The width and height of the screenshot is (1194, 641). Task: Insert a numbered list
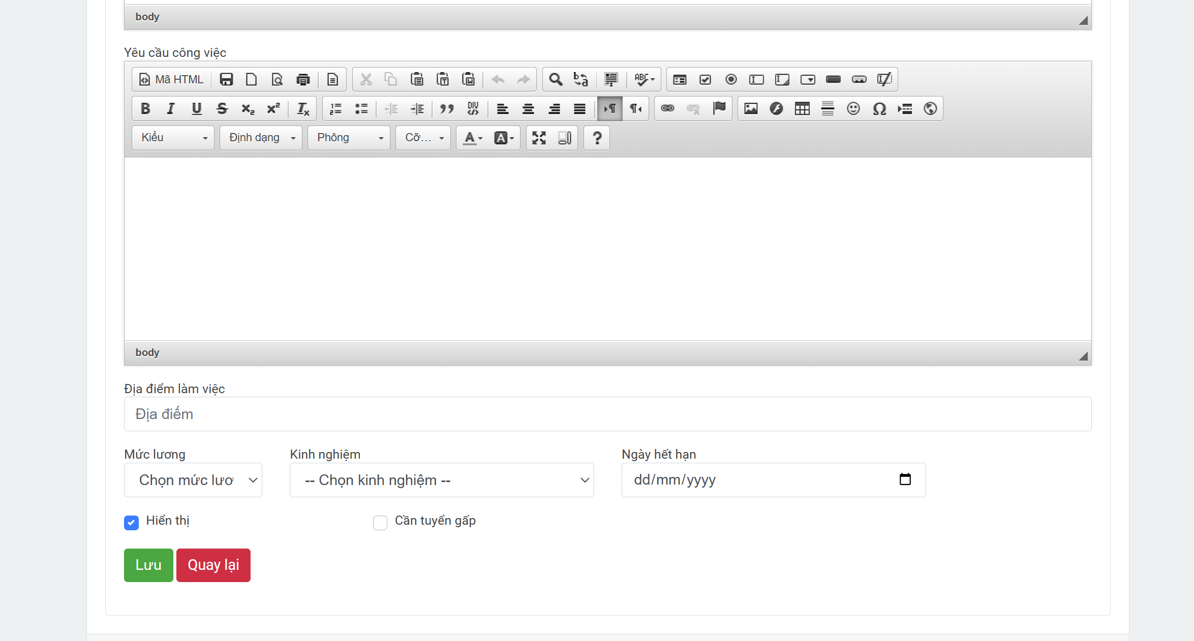pyautogui.click(x=336, y=109)
